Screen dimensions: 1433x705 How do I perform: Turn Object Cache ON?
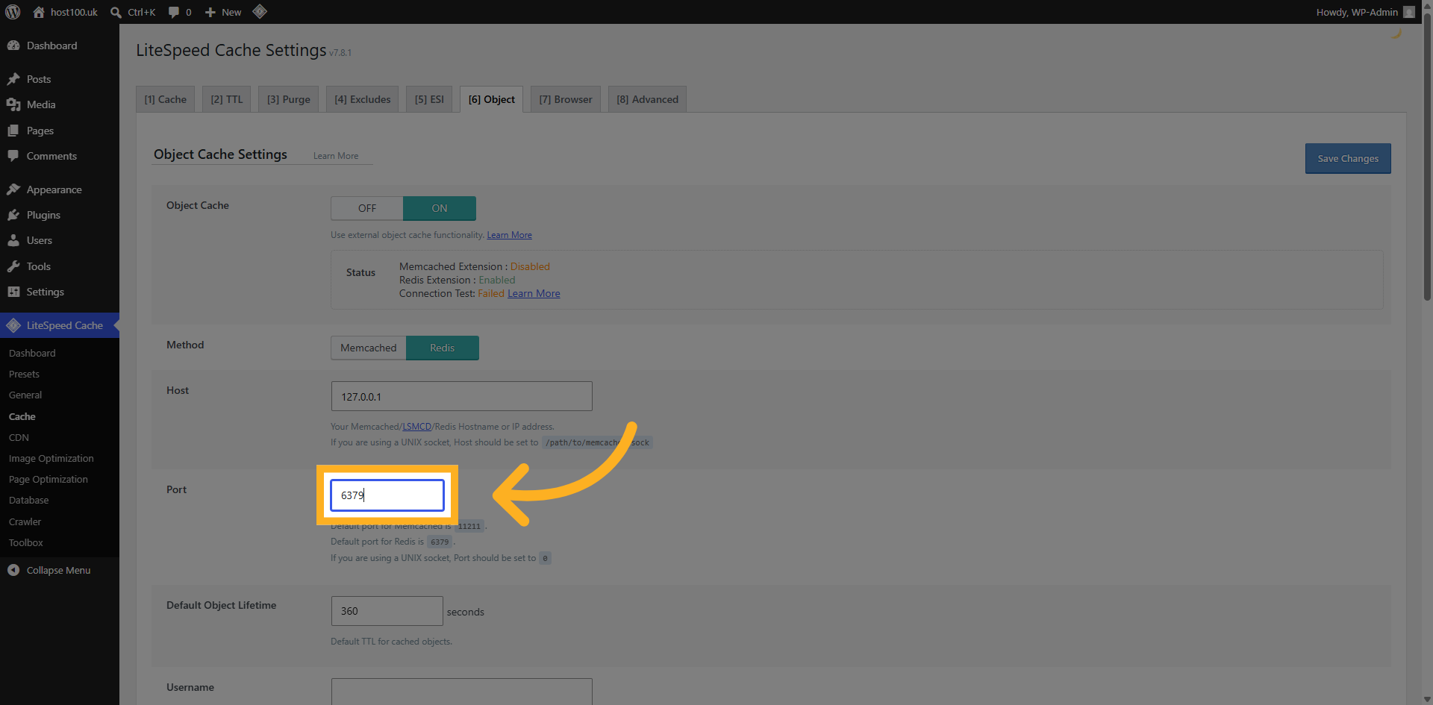click(440, 208)
